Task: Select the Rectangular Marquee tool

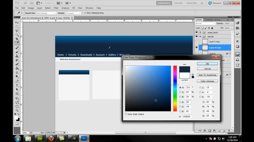Action: pos(17,26)
